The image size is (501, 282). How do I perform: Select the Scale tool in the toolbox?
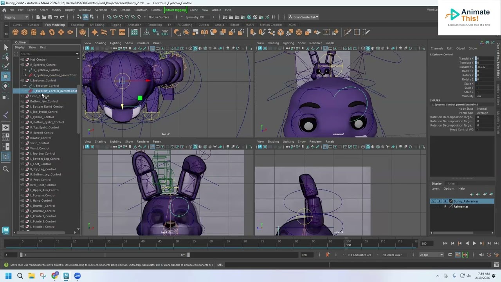click(6, 95)
